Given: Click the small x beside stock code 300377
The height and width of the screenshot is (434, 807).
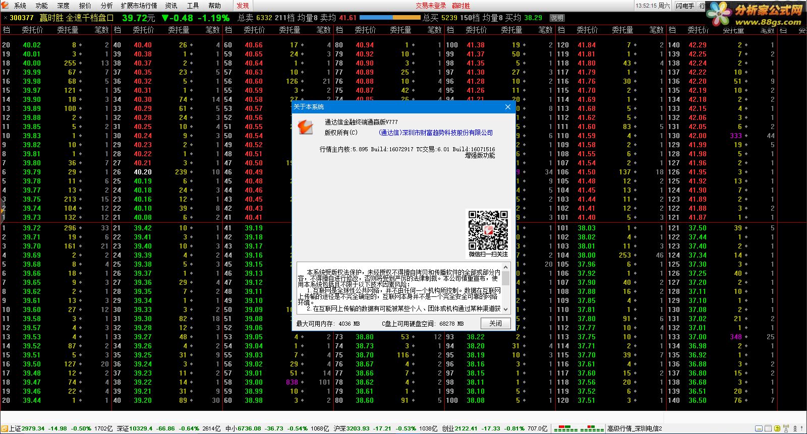Looking at the screenshot, I should [x=5, y=18].
